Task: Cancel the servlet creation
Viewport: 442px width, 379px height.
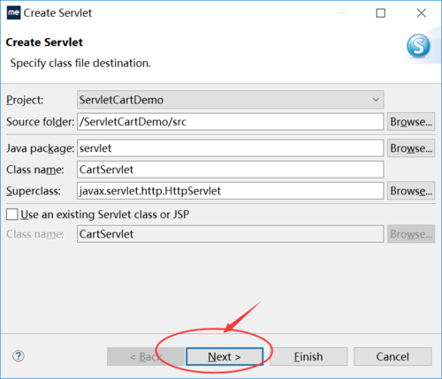Action: coord(392,357)
